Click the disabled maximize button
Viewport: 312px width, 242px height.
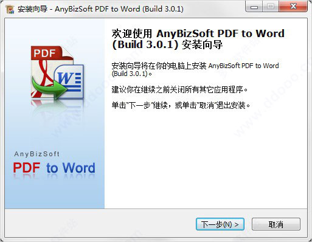click(271, 7)
